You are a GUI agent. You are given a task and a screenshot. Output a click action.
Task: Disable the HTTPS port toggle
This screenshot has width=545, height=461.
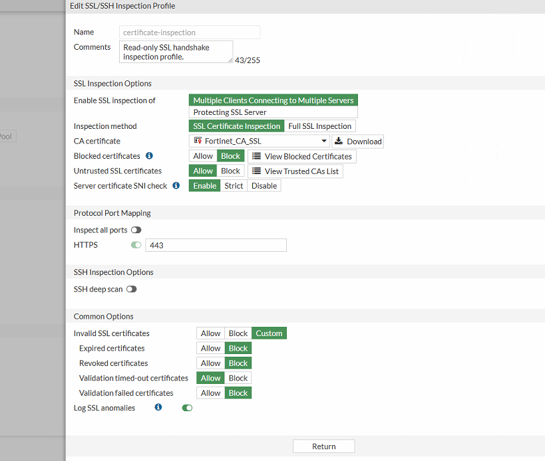pyautogui.click(x=136, y=245)
